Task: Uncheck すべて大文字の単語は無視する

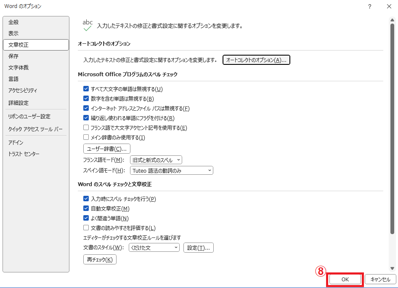Action: (x=86, y=89)
